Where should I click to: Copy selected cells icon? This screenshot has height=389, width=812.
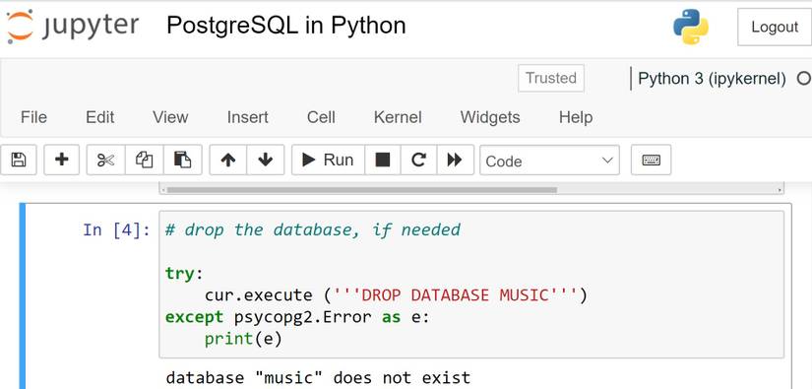click(144, 161)
